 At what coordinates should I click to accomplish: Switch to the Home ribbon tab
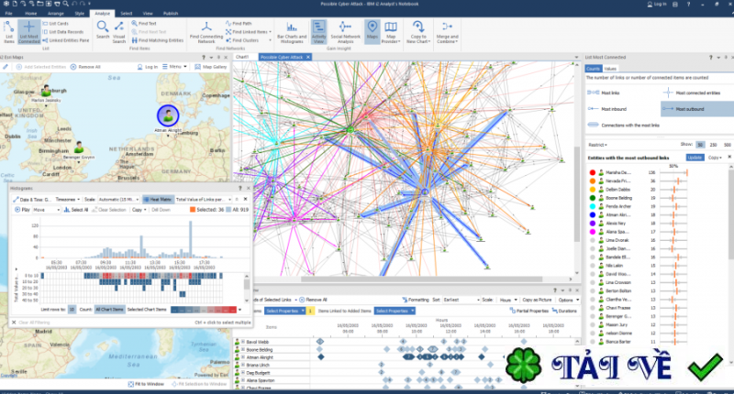[31, 14]
